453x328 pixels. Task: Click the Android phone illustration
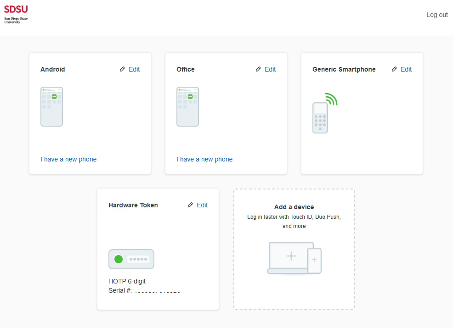(52, 106)
